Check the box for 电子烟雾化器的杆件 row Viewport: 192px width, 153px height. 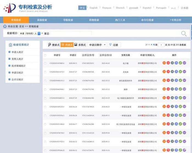pos(45,98)
